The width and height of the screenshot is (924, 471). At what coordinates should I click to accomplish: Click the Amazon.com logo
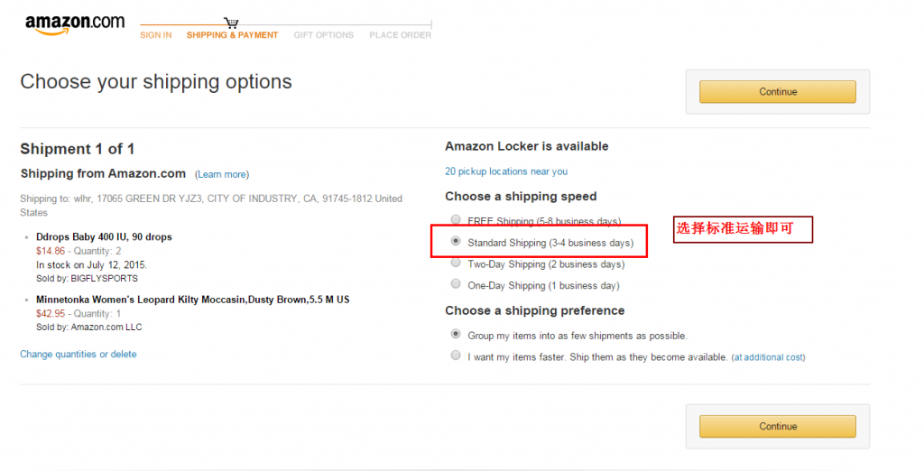[75, 24]
